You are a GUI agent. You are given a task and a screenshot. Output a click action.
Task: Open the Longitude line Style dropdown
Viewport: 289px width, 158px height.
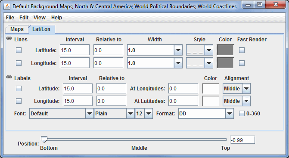208,63
